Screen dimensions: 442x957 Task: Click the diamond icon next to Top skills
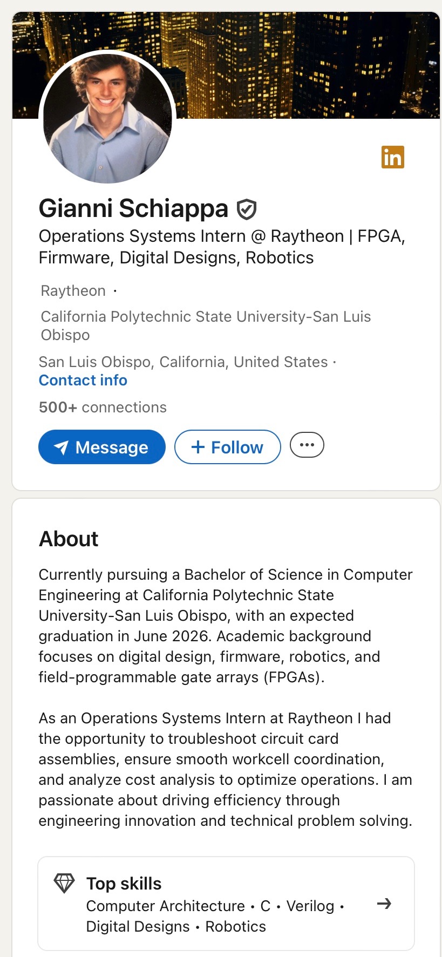tap(64, 883)
